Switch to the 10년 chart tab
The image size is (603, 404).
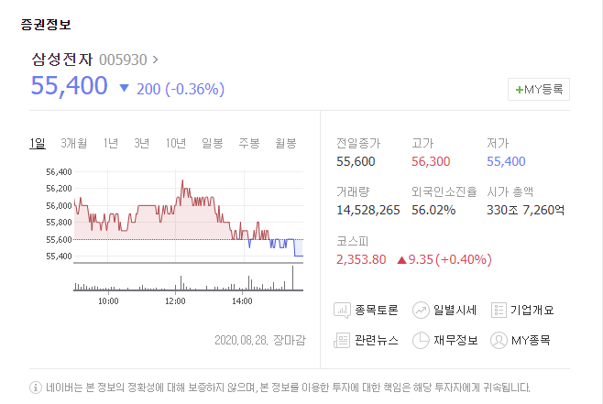tap(176, 143)
